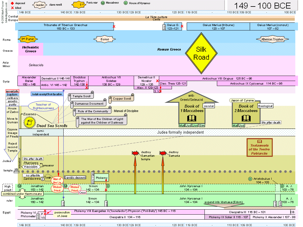The height and width of the screenshot is (227, 303).
Task: Click the 3rd Punic war hexagon
Action: coord(27,39)
